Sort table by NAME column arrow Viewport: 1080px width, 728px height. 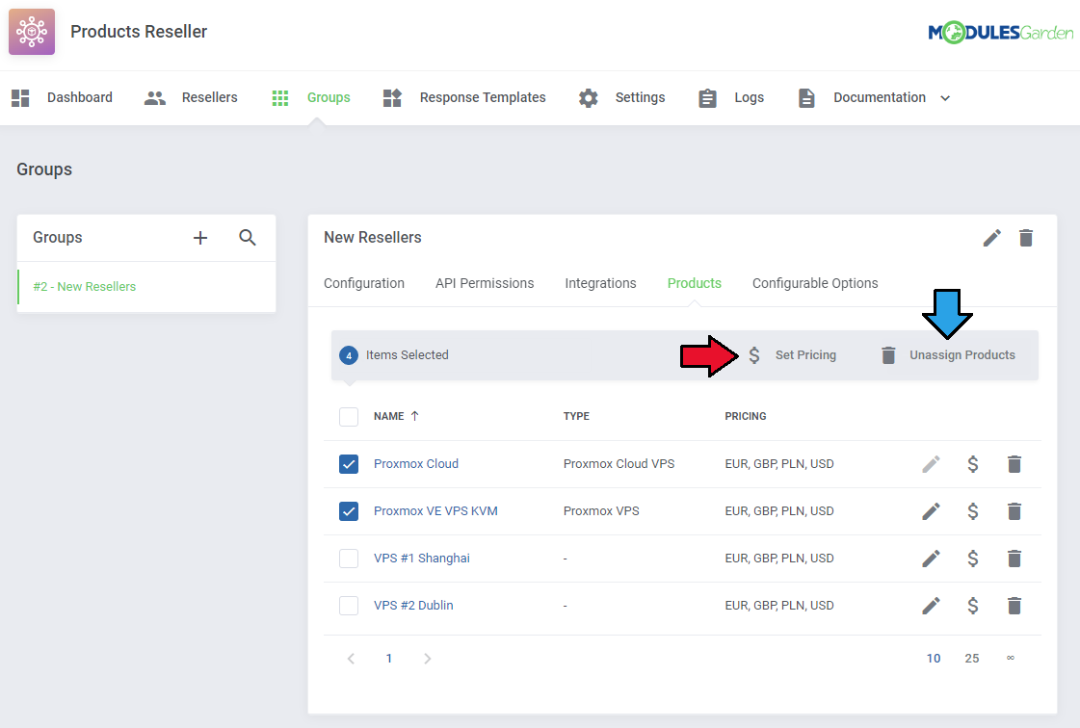coord(414,416)
